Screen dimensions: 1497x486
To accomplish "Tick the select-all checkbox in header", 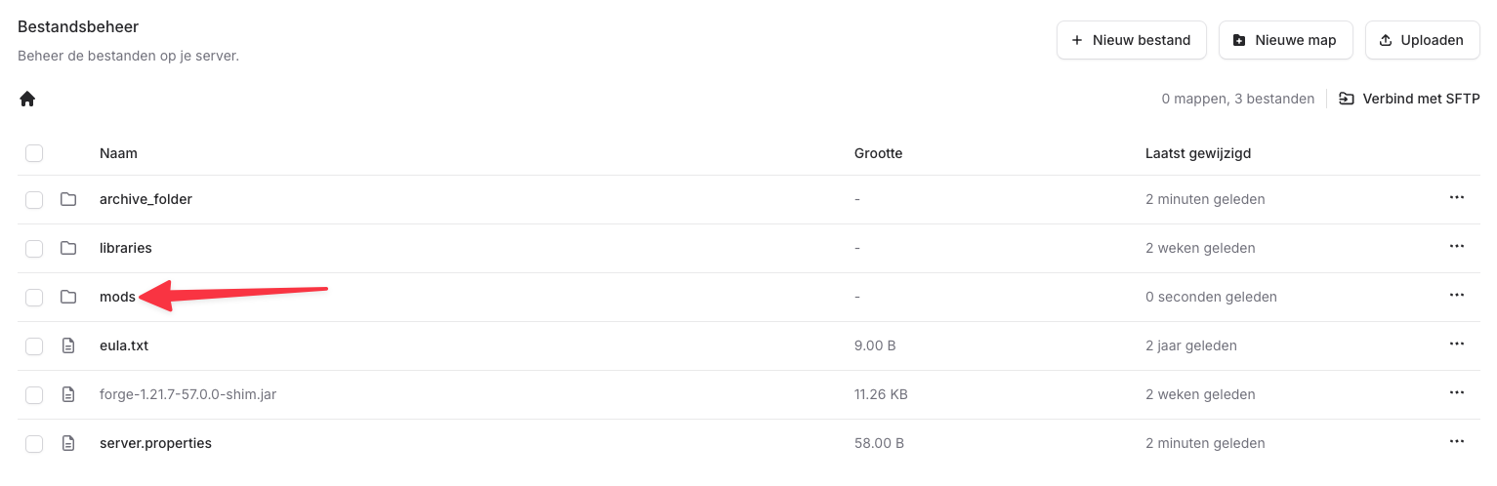I will point(34,153).
